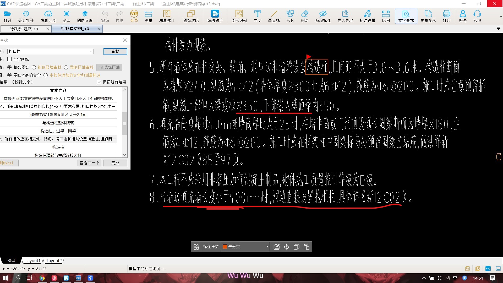Image resolution: width=503 pixels, height=283 pixels.
Task: Toggle 标记所有结果 checkbox
Action: [99, 82]
